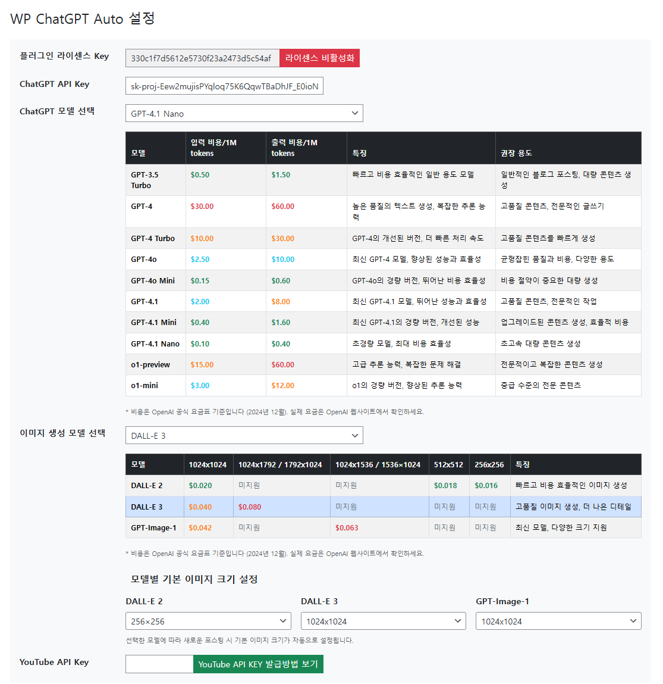This screenshot has width=663, height=684.
Task: Focus the ChatGPT API Key field
Action: (x=224, y=86)
